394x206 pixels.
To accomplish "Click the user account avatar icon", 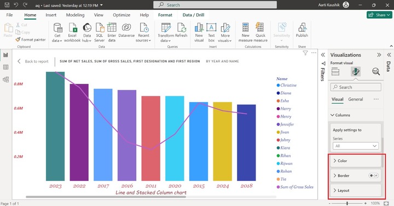I will (346, 5).
